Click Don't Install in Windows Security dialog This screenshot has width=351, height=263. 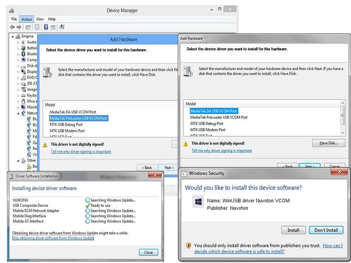coord(326,230)
